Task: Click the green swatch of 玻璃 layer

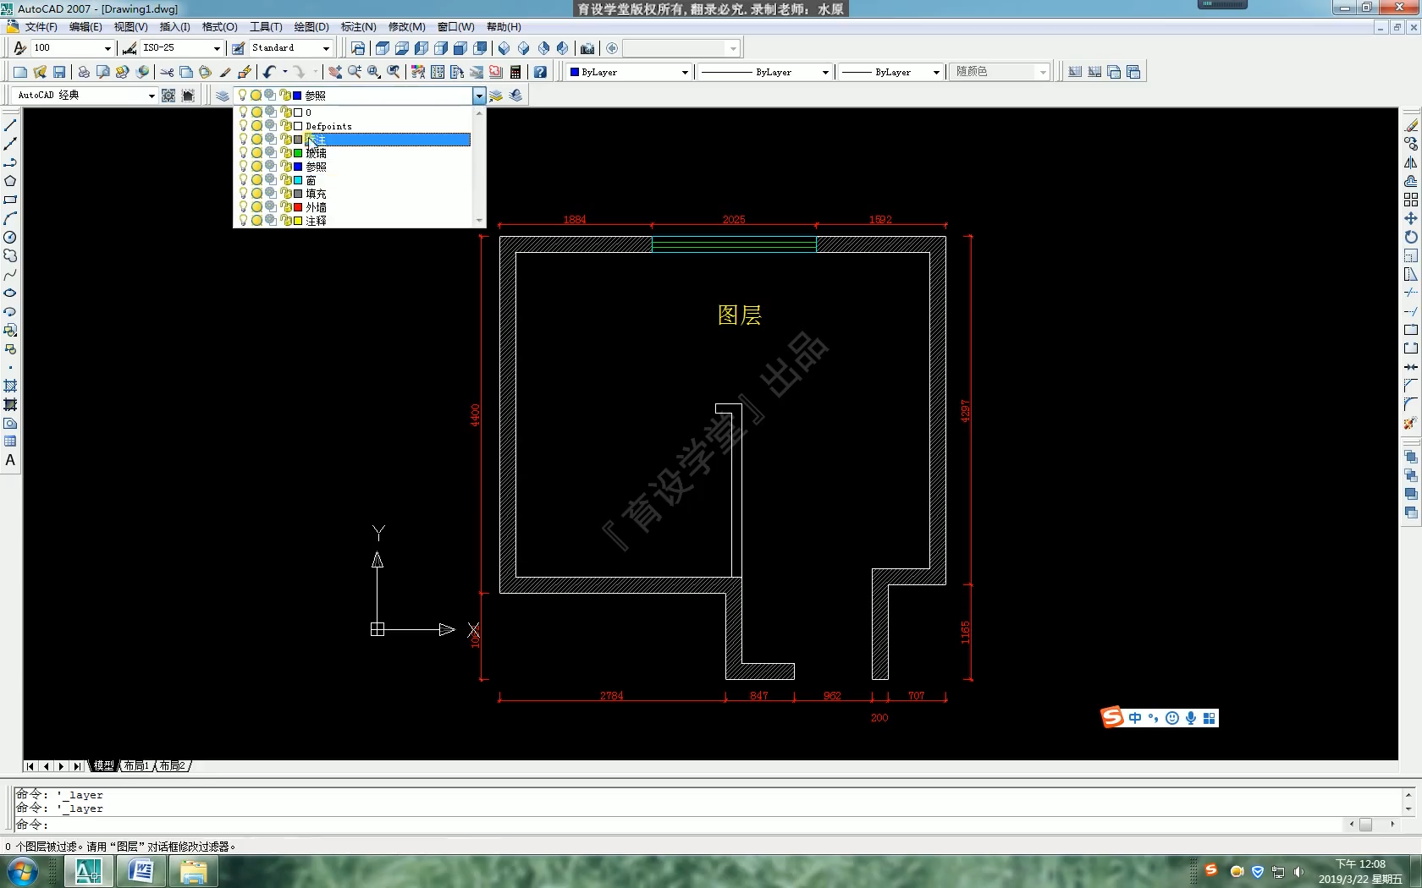Action: point(298,152)
